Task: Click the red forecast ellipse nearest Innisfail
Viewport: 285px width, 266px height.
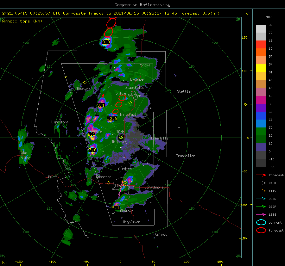Action: coord(115,111)
